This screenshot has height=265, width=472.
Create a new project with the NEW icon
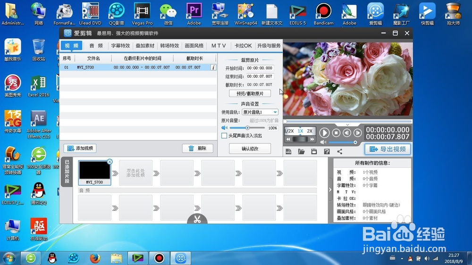[288, 151]
